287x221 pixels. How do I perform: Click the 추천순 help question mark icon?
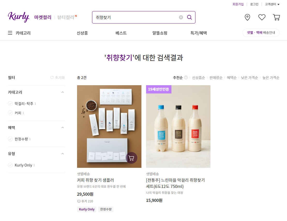coord(186,77)
